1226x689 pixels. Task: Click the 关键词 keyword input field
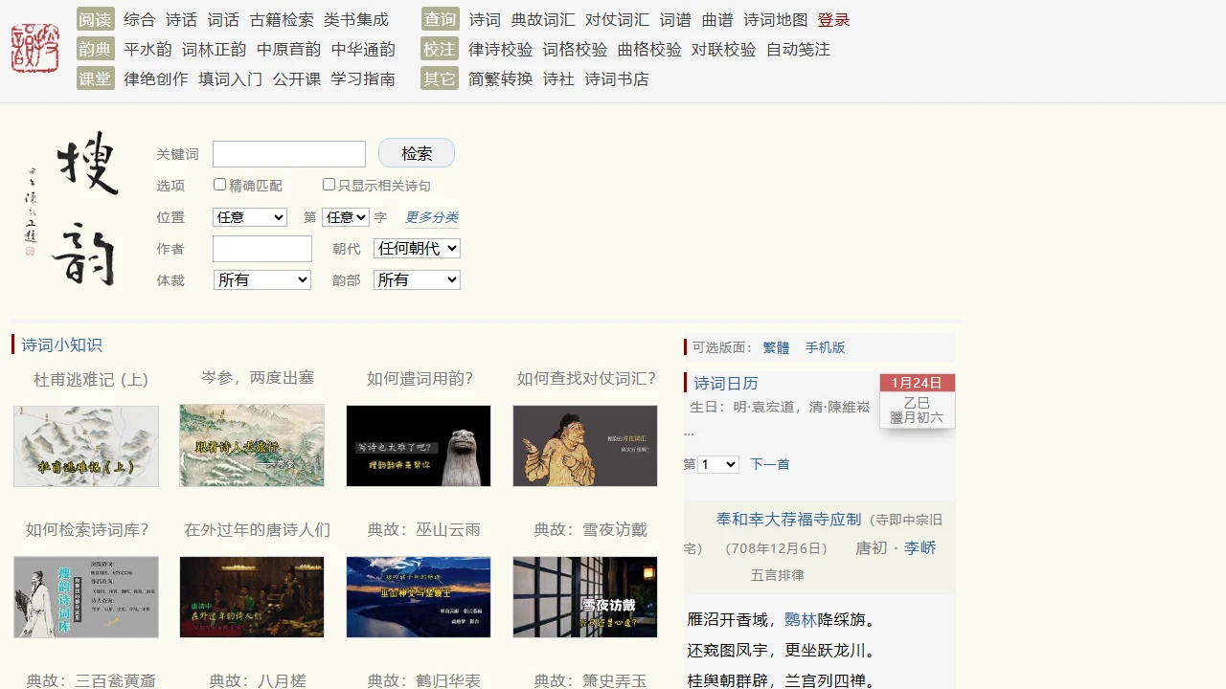point(289,154)
